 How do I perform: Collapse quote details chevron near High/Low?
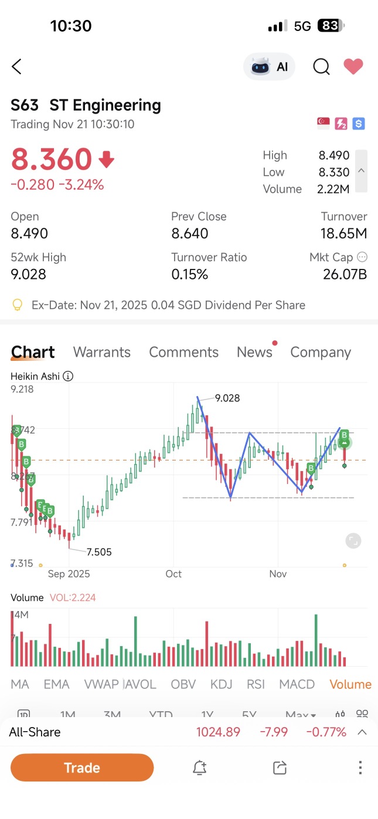tap(362, 171)
